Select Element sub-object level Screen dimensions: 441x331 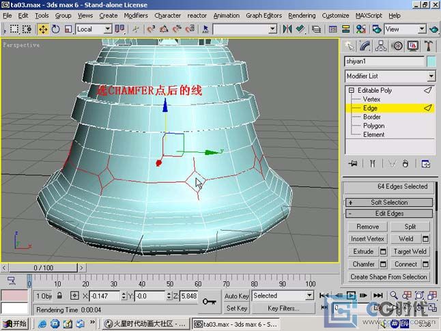pos(373,134)
